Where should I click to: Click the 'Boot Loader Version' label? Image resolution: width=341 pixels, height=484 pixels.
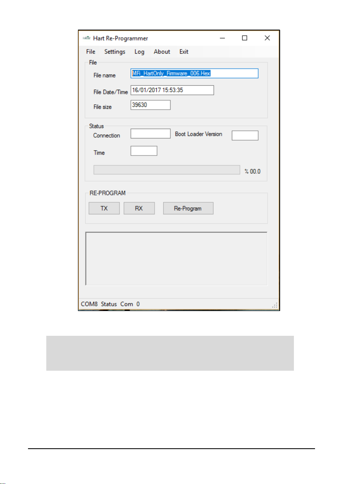click(x=199, y=134)
